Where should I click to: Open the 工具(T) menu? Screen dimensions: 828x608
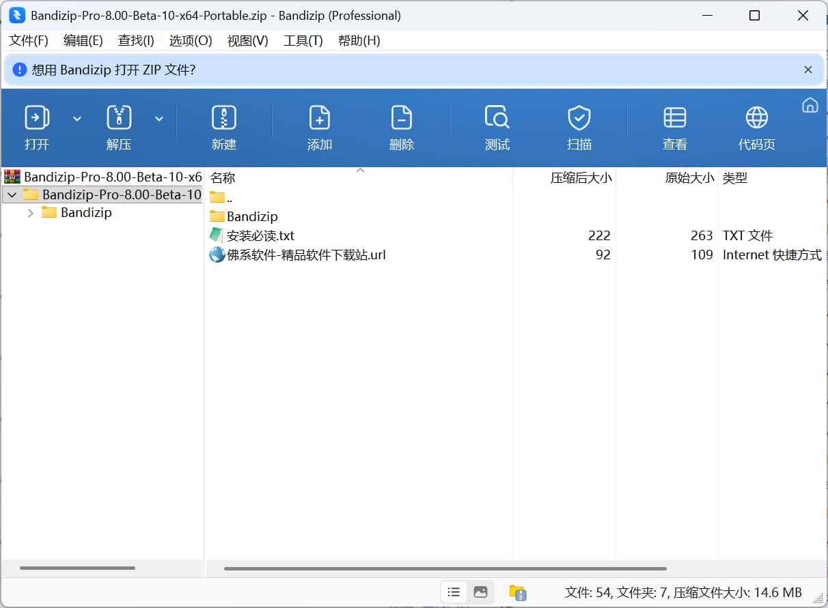[x=303, y=41]
